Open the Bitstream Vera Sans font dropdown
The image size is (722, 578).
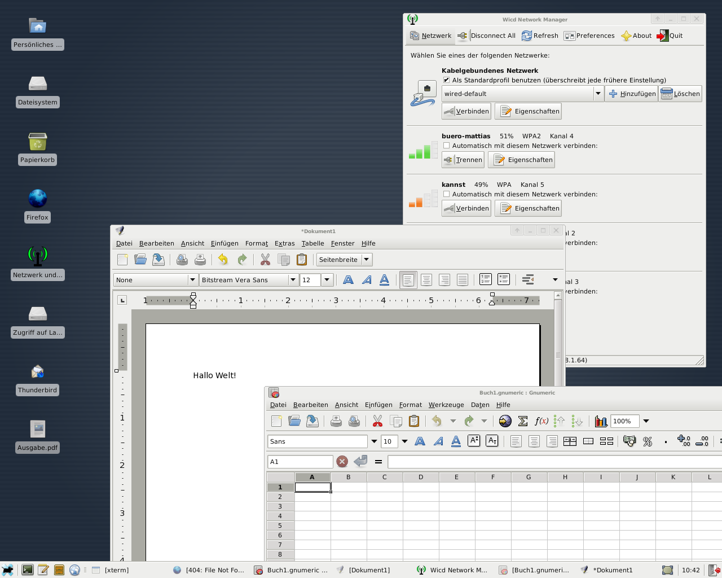[x=293, y=280]
